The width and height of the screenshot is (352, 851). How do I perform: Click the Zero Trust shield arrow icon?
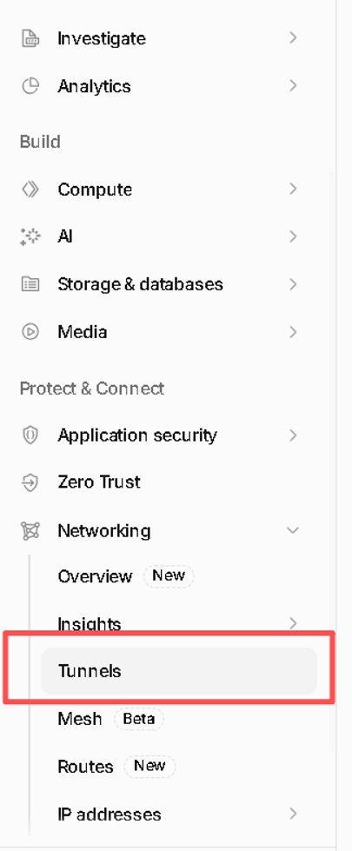pos(30,482)
